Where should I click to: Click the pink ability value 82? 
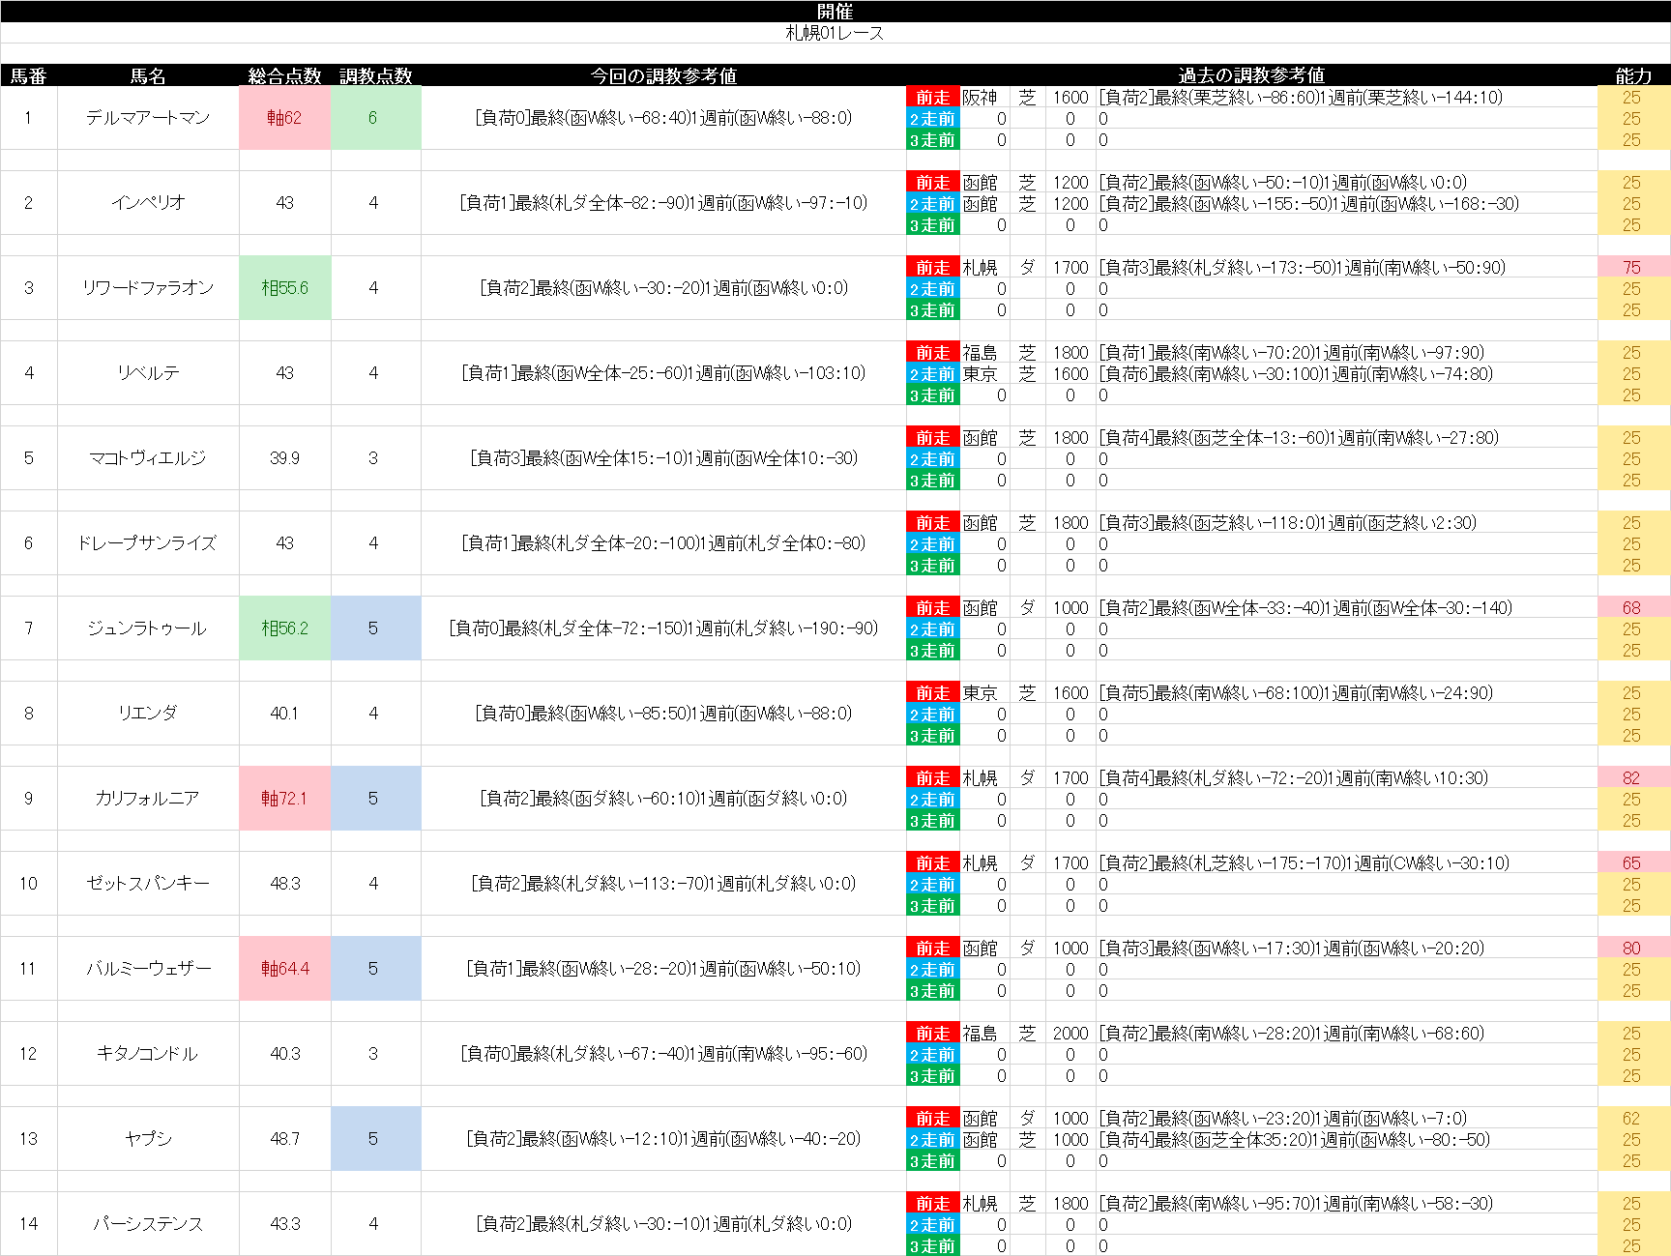[1632, 778]
